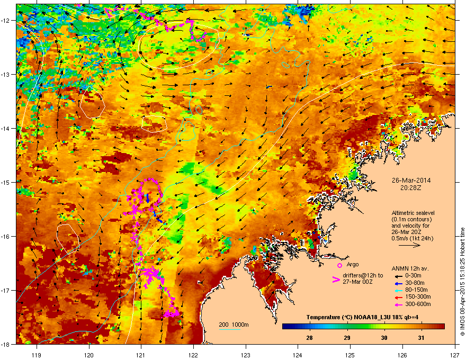466x360 pixels.
Task: Click the vertical IMOS copyright timestamp text
Action: (x=462, y=282)
